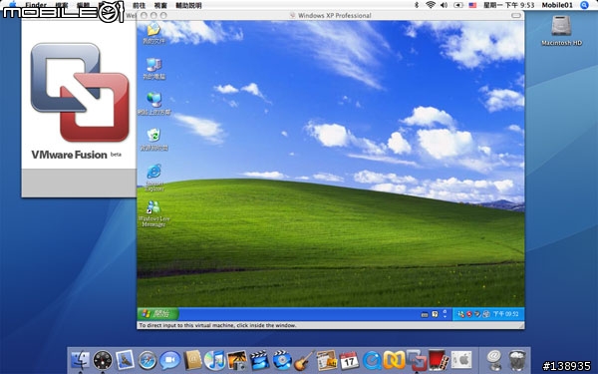598x374 pixels.
Task: Select My Documents icon on XP desktop
Action: tap(153, 33)
